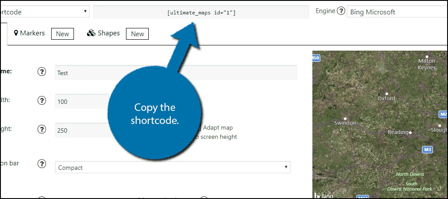This screenshot has height=199, width=448.
Task: Toggle the Adapt map to screen height checkbox
Action: point(200,127)
